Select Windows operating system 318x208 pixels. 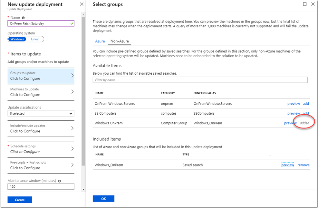[17, 39]
